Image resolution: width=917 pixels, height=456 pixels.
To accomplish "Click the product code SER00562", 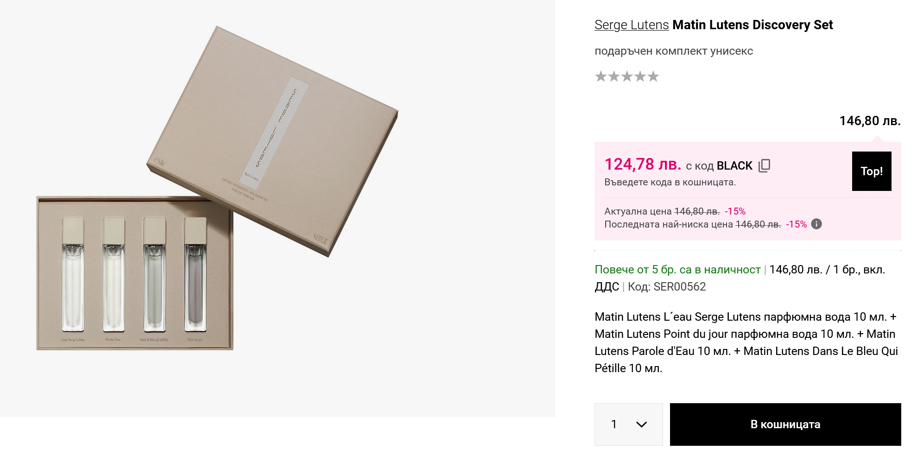I will tap(679, 287).
